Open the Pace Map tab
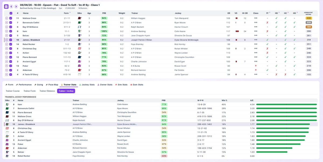Image resolution: width=323 pixels, height=162 pixels. [x=52, y=85]
